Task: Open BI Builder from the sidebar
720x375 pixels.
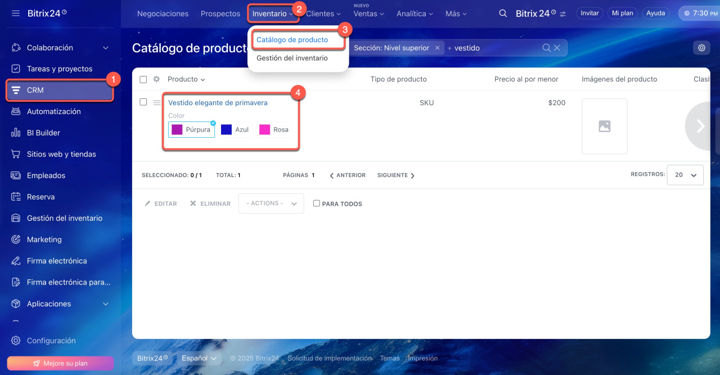Action: click(x=43, y=133)
